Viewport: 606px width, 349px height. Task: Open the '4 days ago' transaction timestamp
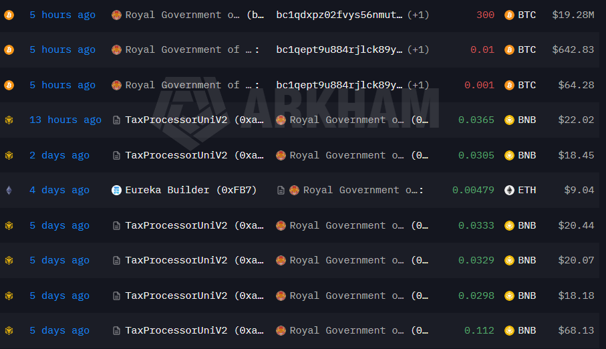pos(59,191)
